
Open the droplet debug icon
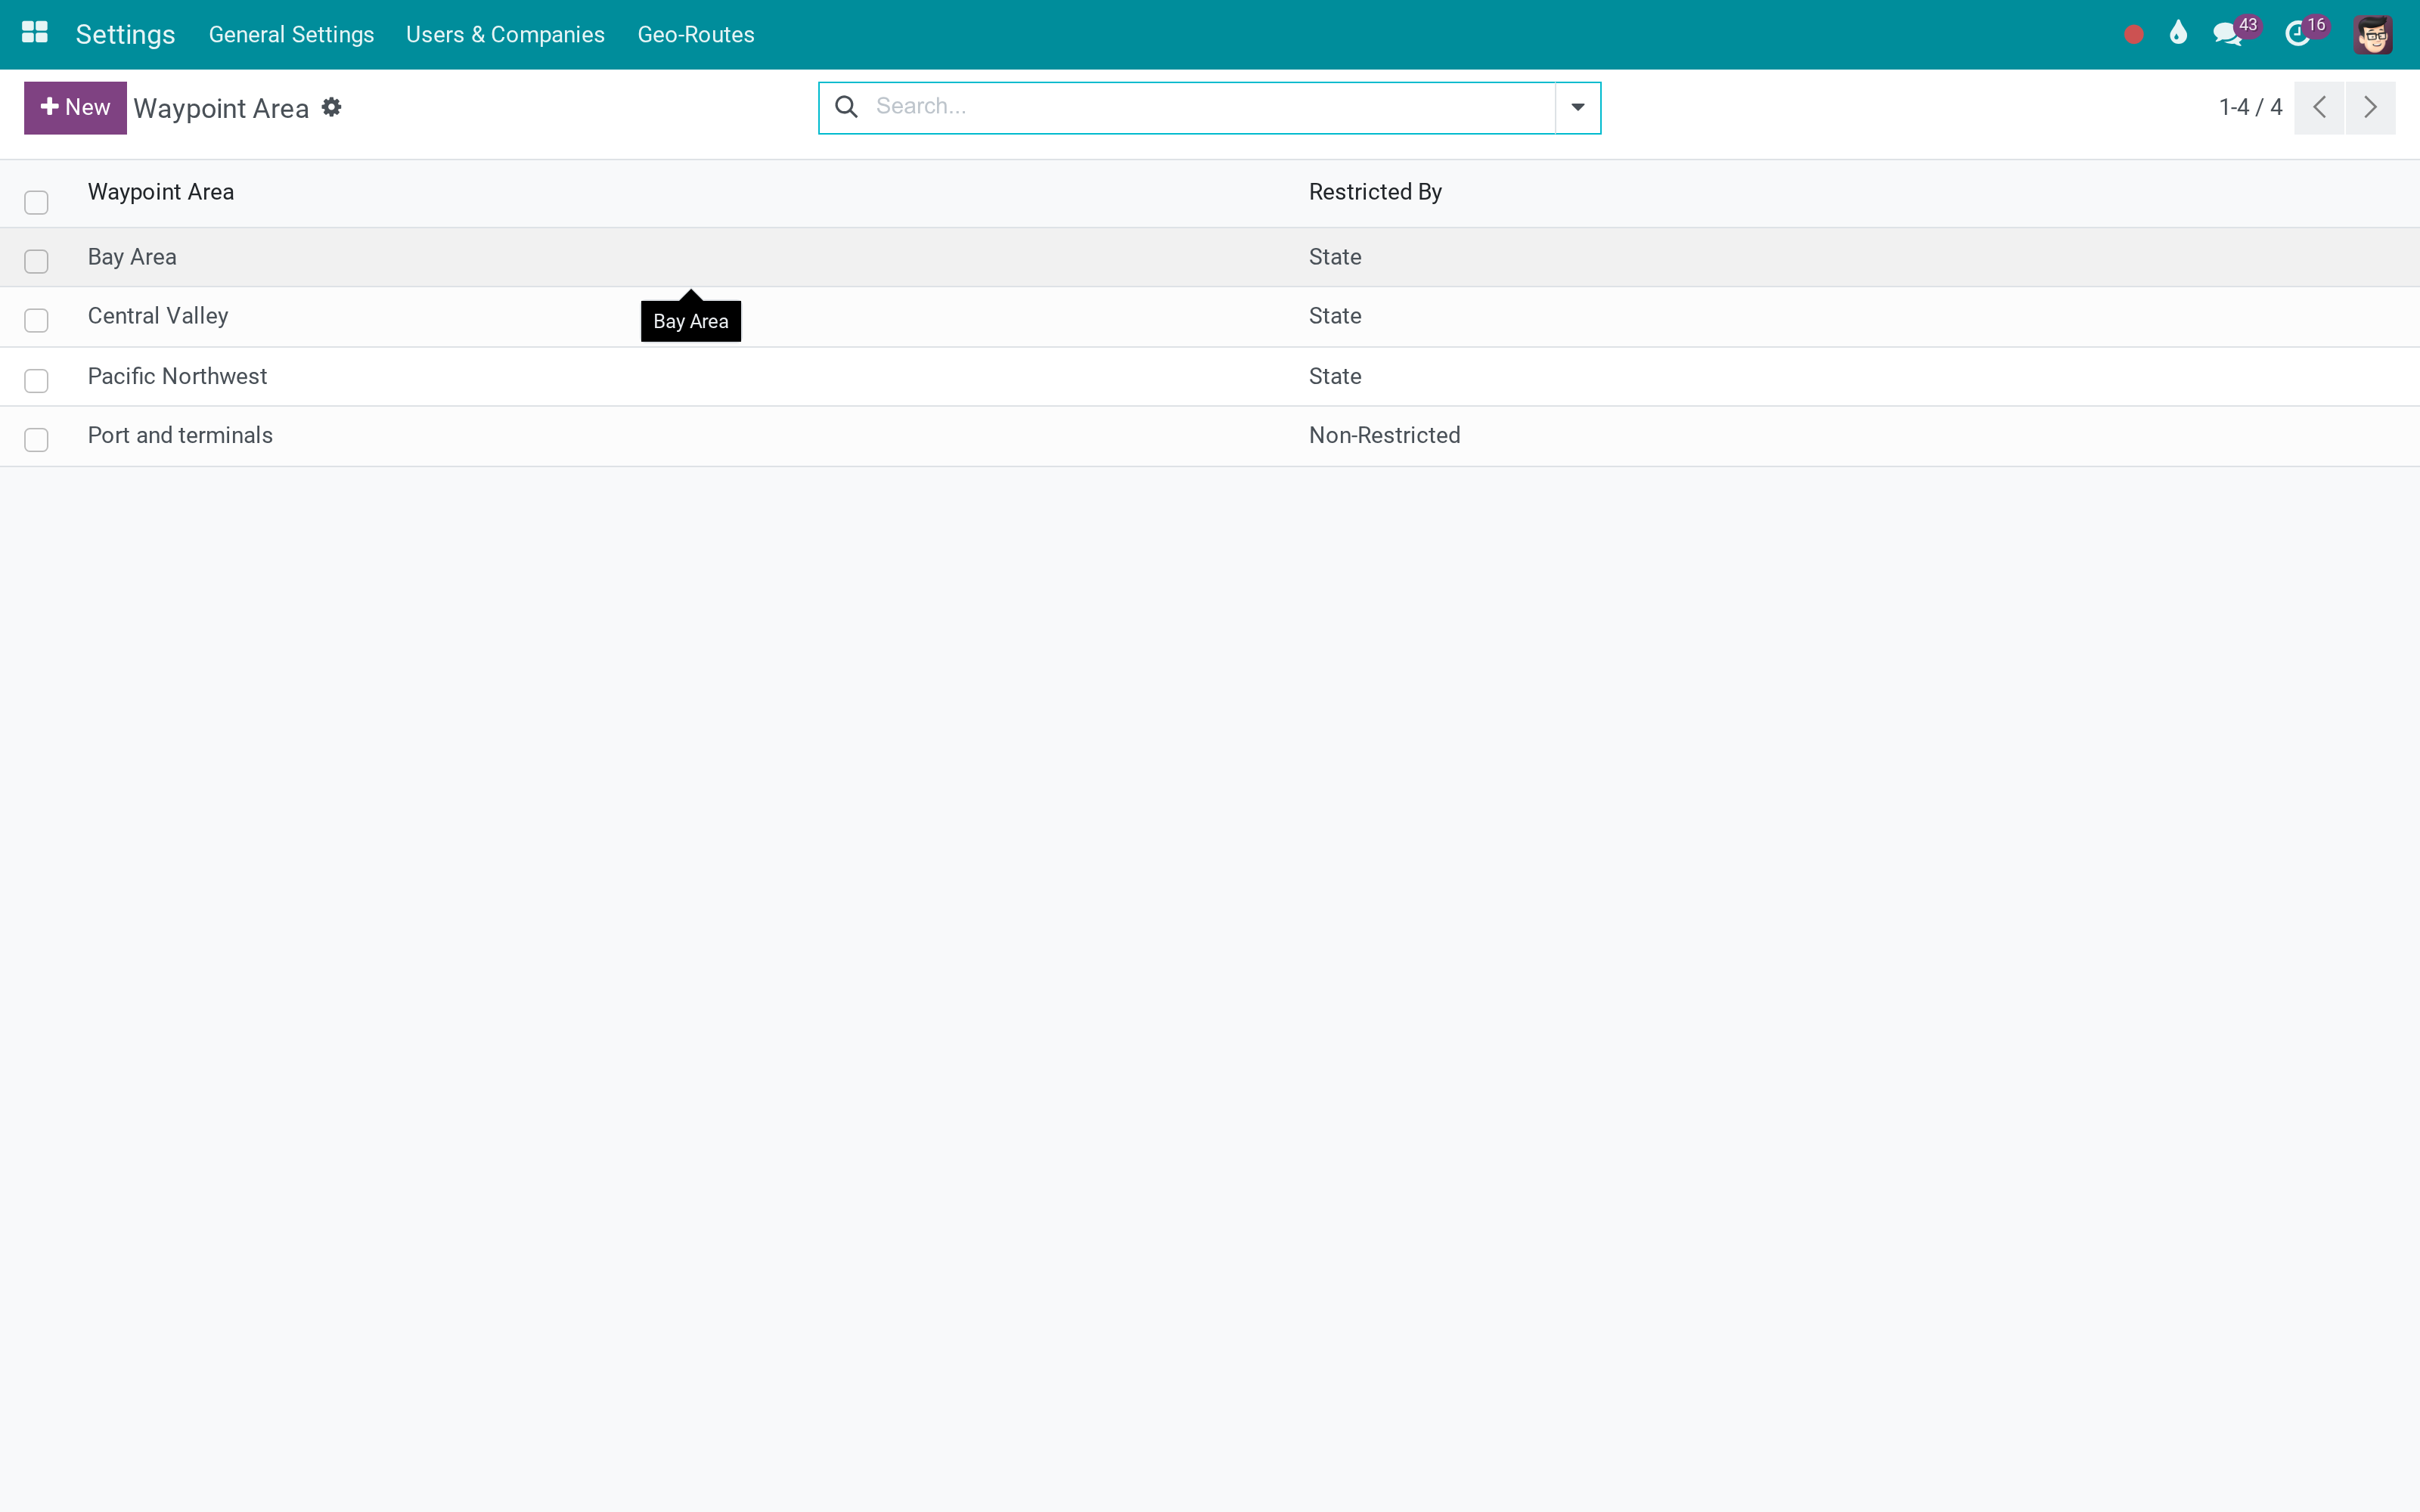tap(2178, 34)
